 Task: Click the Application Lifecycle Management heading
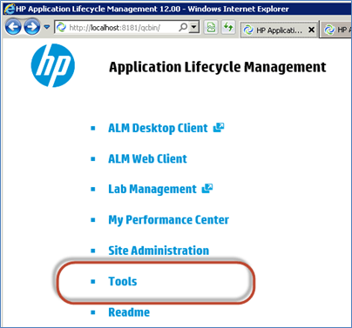pos(218,67)
